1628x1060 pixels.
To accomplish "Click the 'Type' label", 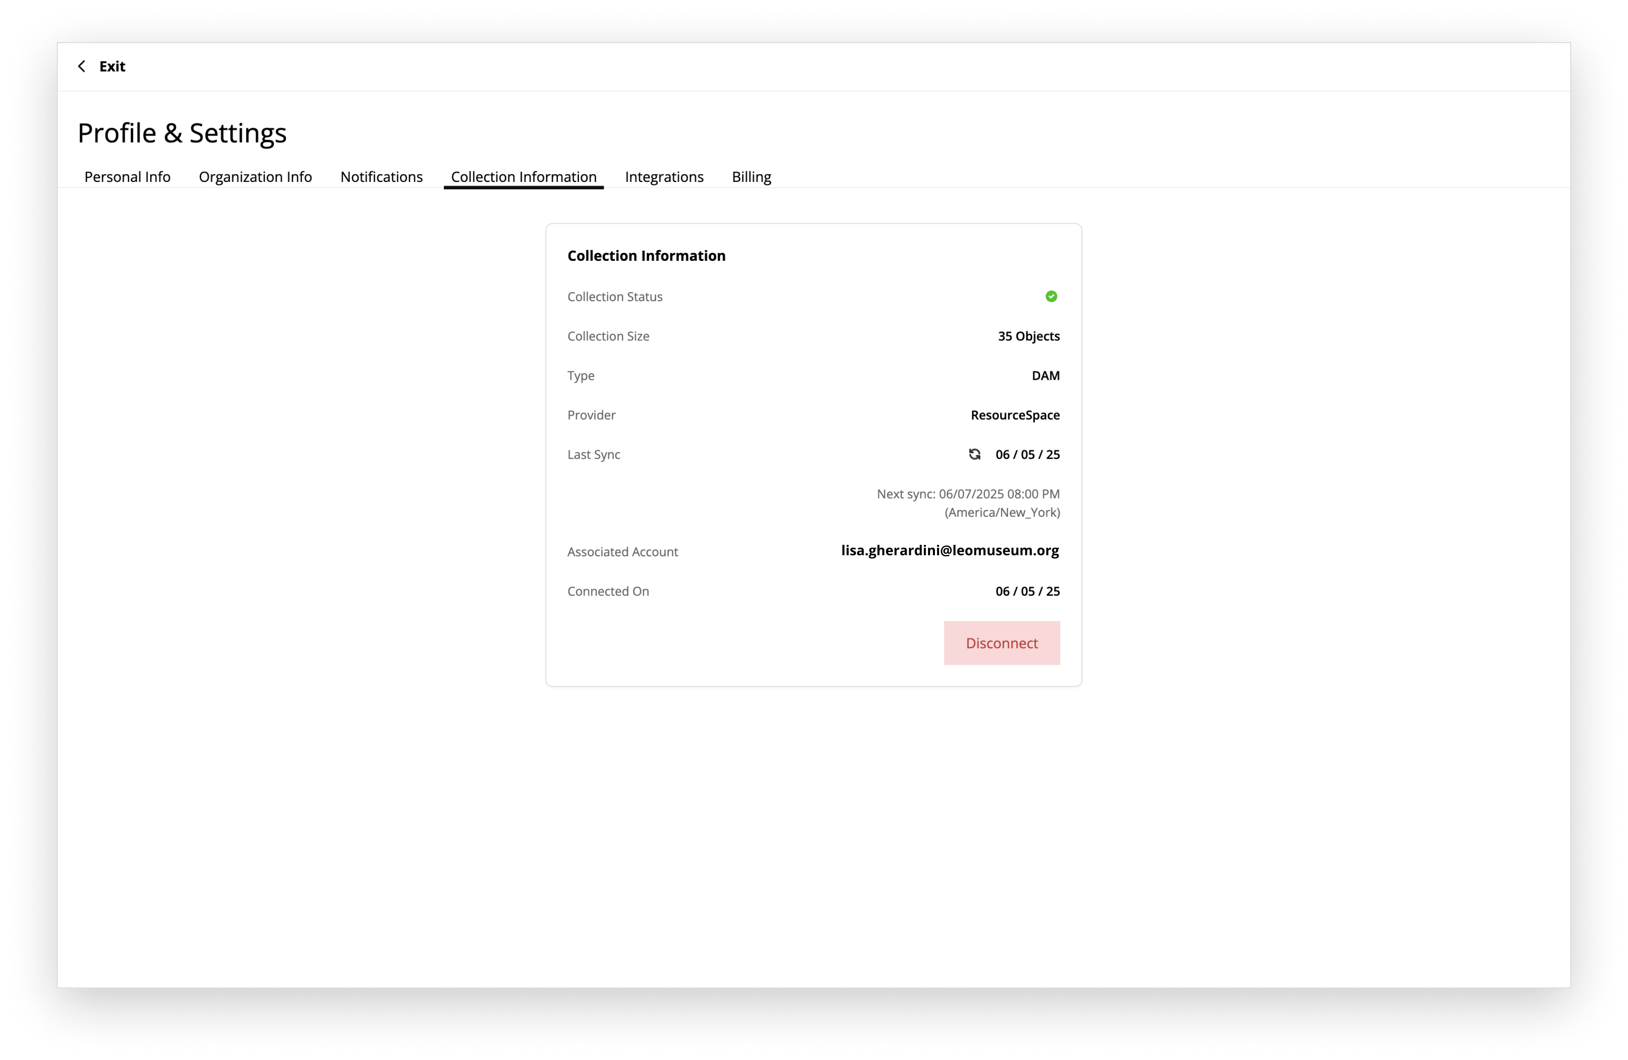I will 581,375.
